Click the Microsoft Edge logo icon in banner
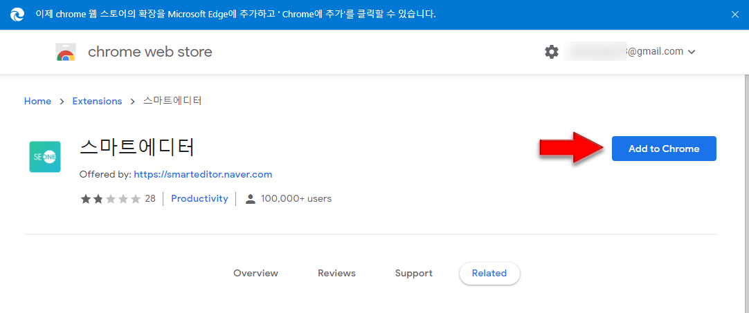Screen dimensions: 749x313 click(x=18, y=15)
